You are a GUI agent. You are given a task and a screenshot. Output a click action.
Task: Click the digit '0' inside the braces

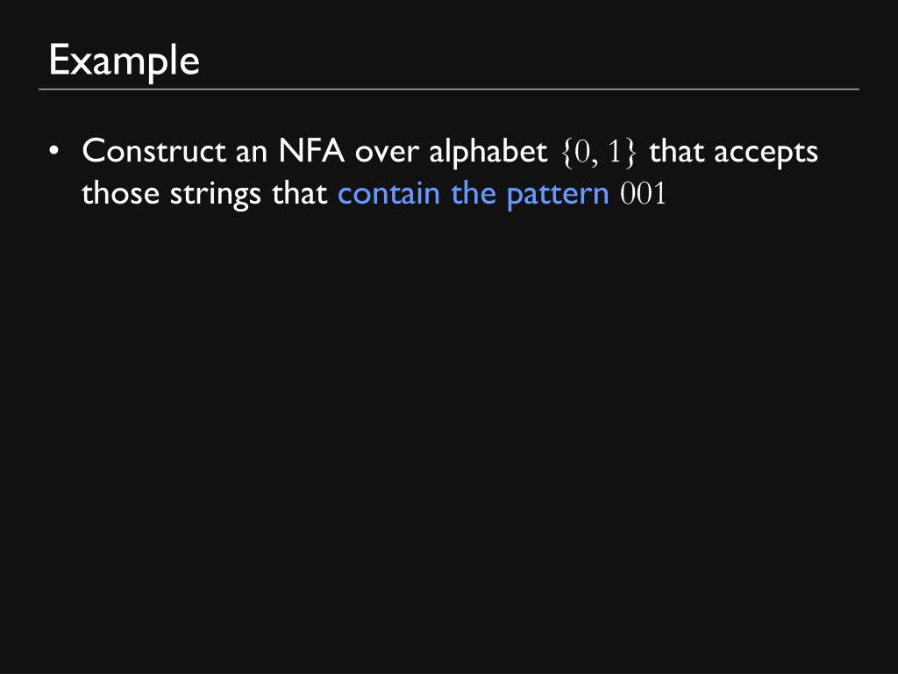[582, 153]
